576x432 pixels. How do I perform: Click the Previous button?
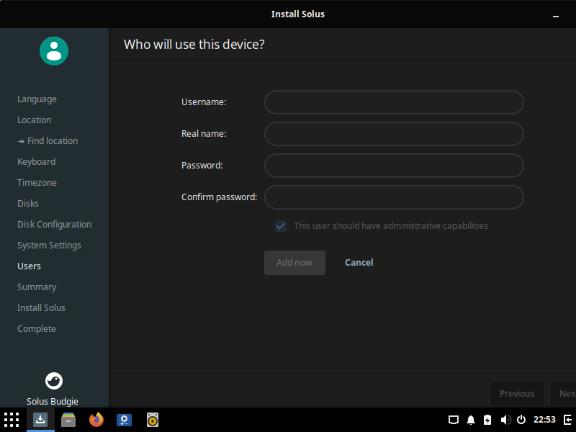(x=517, y=393)
